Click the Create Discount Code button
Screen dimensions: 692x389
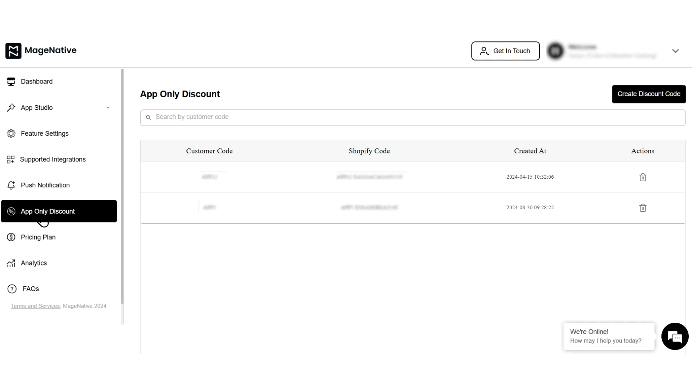(x=649, y=94)
